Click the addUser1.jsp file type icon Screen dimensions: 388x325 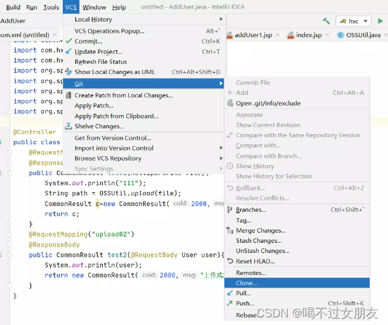(230, 35)
